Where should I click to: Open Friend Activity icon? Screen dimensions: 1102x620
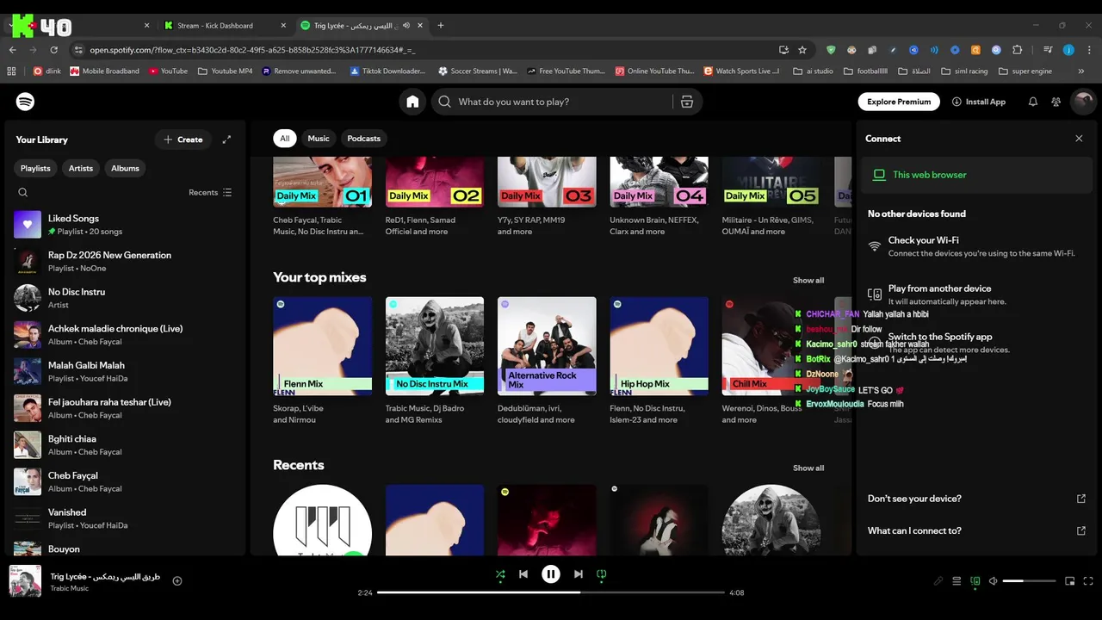click(x=1056, y=102)
